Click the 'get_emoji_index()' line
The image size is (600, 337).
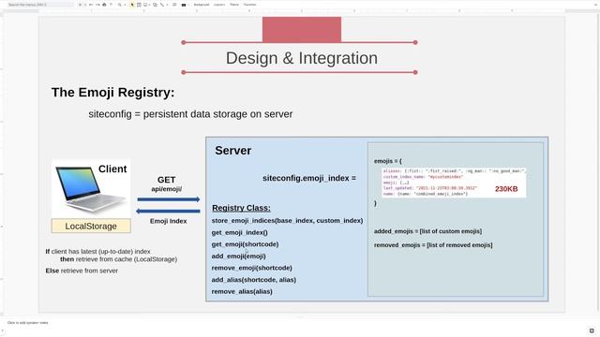click(240, 232)
